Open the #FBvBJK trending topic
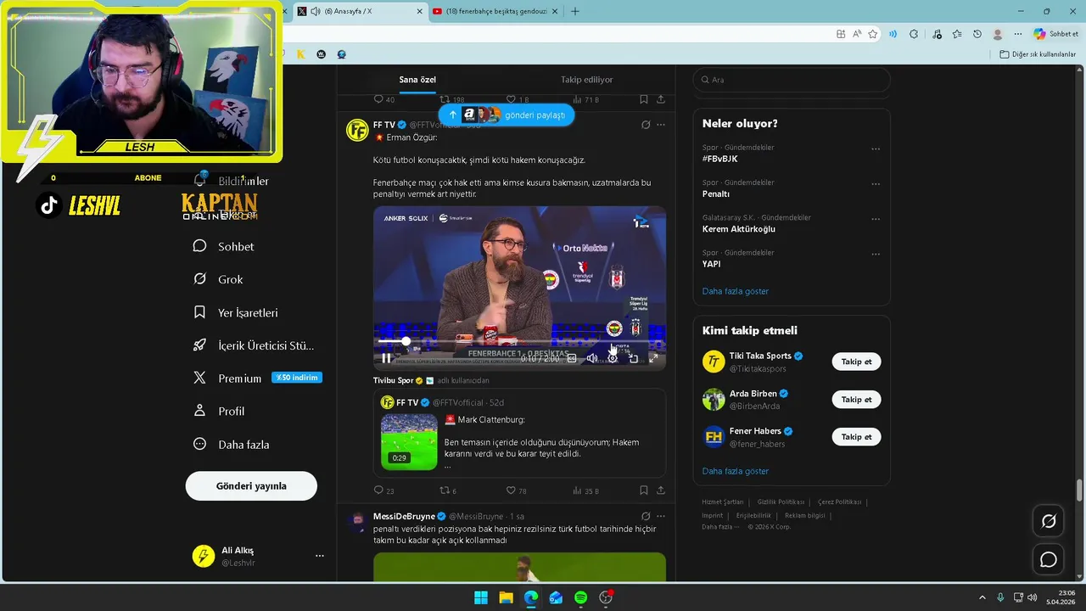This screenshot has height=611, width=1086. coord(719,159)
